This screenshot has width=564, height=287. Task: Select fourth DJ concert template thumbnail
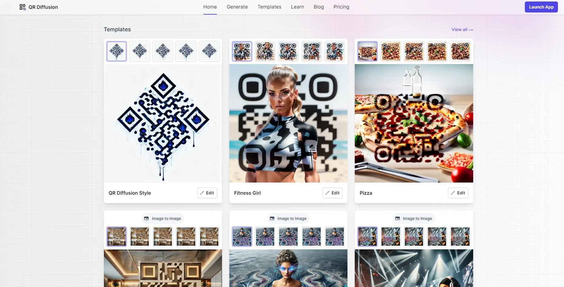[437, 237]
